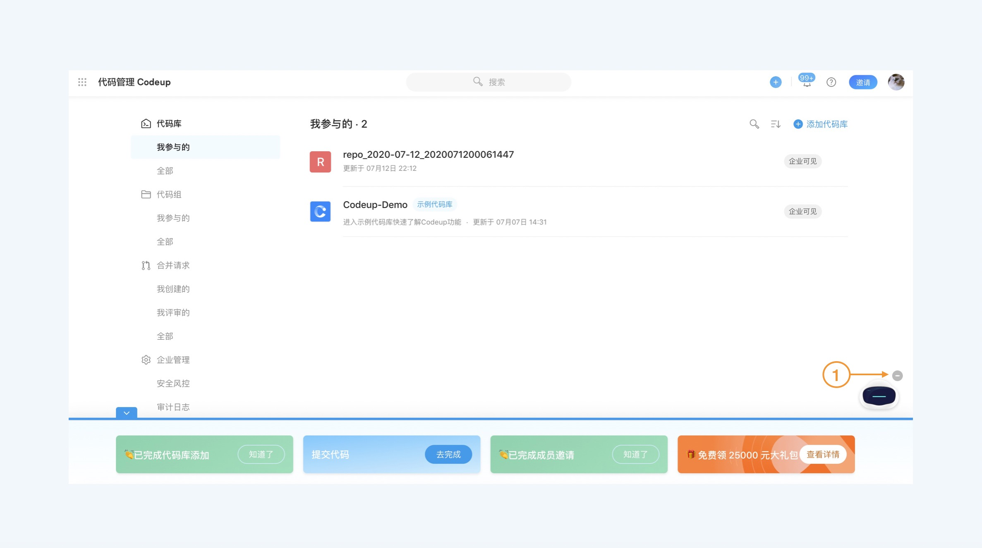
Task: Open 我创建的 merge requests
Action: pos(173,289)
